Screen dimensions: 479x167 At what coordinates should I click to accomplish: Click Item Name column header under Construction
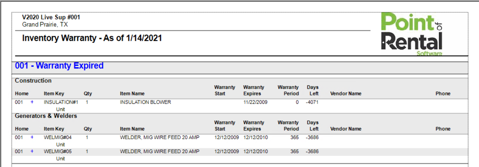132,94
